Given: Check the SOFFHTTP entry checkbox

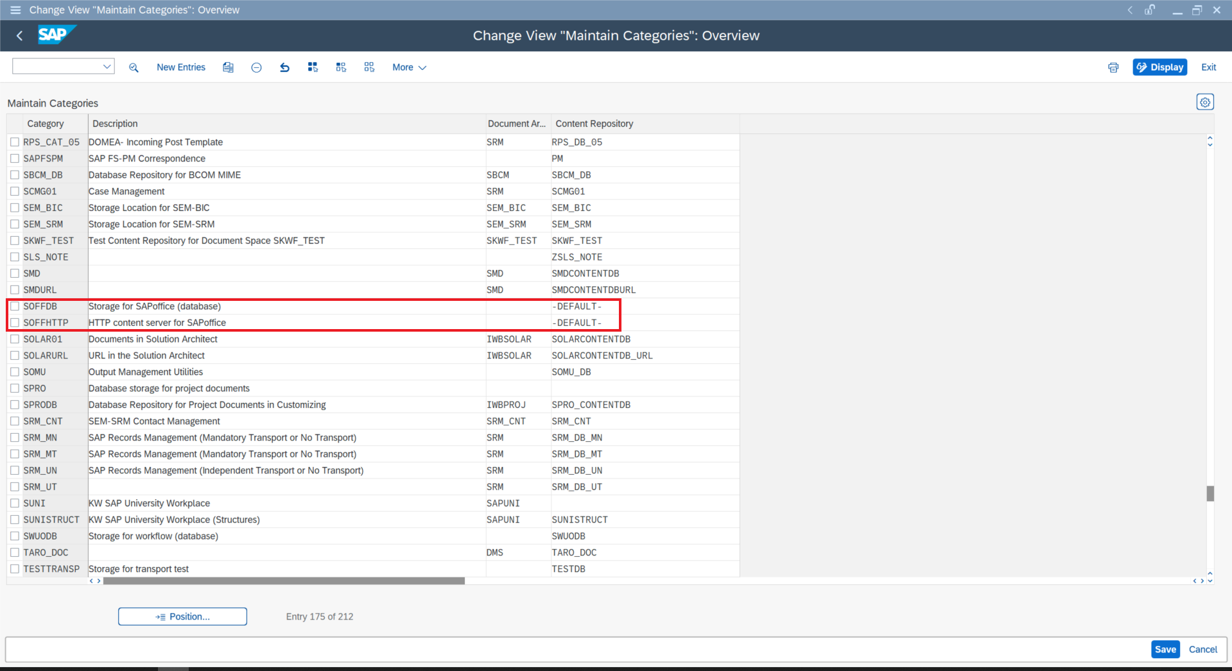Looking at the screenshot, I should (x=15, y=322).
